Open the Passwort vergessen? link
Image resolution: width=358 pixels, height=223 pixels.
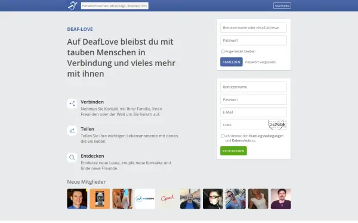(261, 62)
